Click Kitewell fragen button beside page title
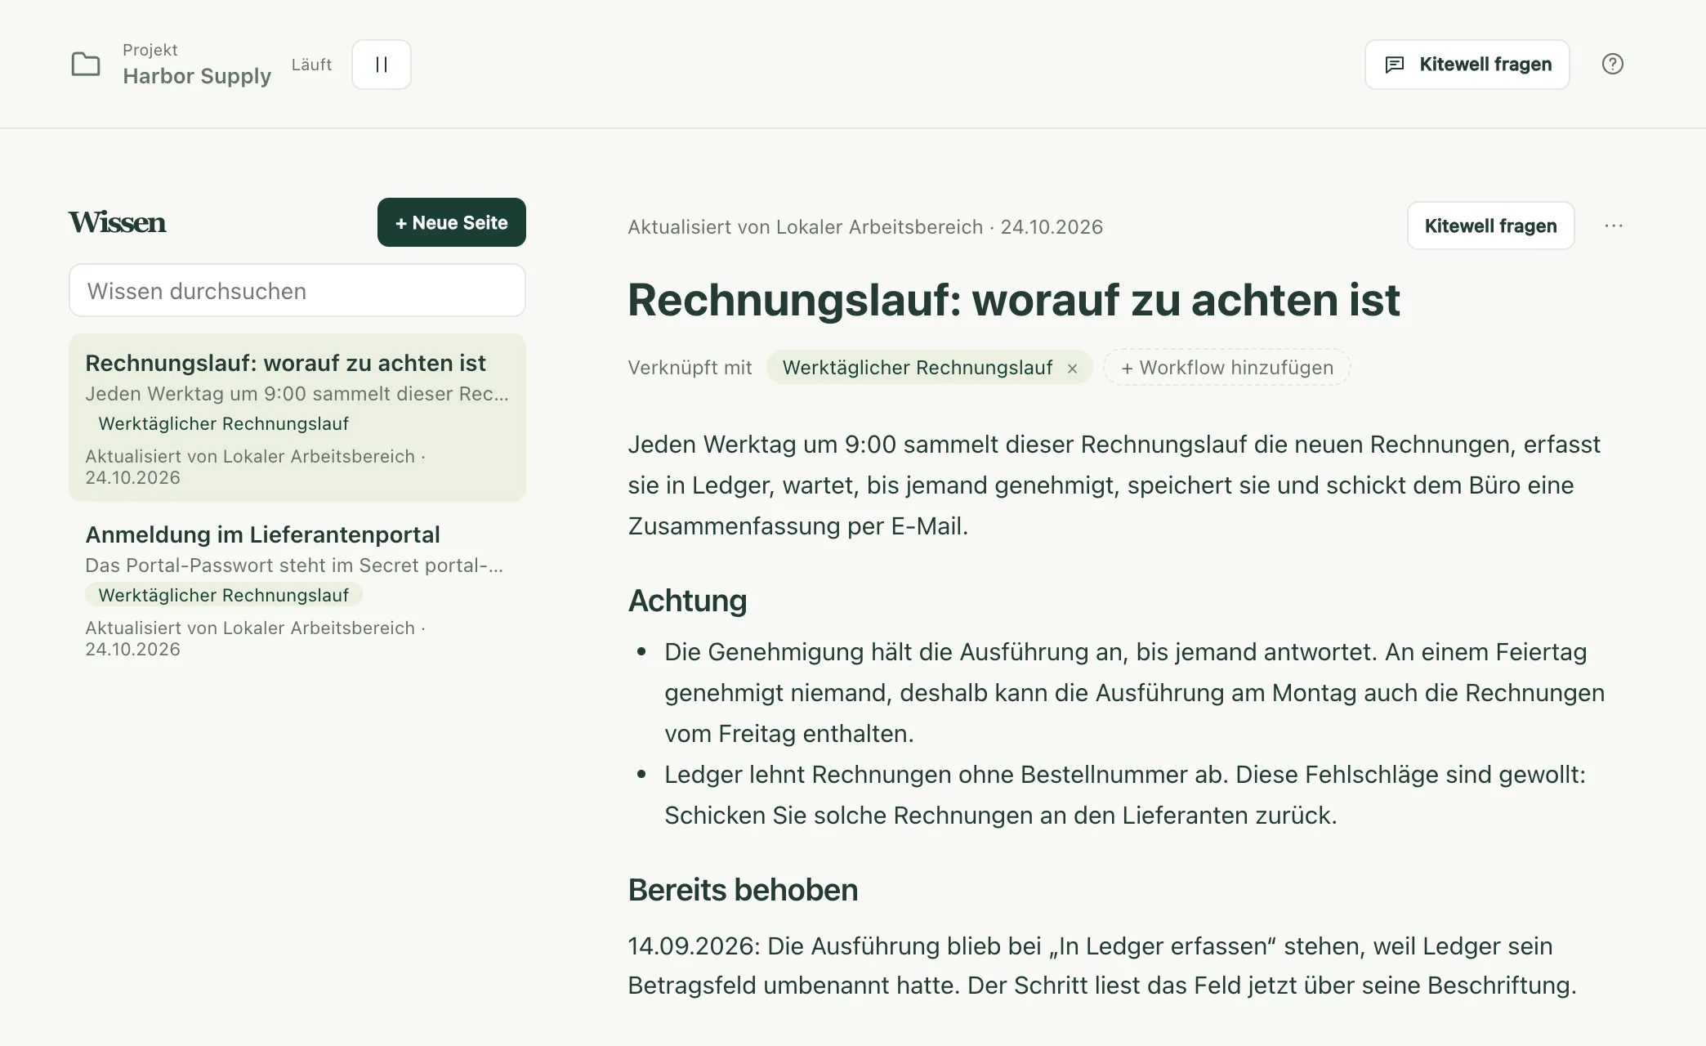Viewport: 1706px width, 1046px height. pyautogui.click(x=1490, y=226)
